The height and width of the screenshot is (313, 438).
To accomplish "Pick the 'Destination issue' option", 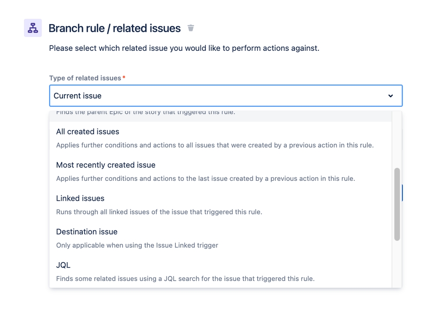I will (87, 232).
